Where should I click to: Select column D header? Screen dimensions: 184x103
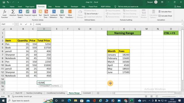44,29
